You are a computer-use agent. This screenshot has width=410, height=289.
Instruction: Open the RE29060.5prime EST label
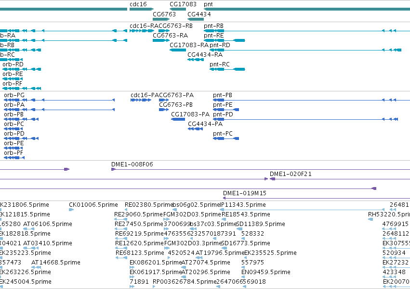click(139, 214)
